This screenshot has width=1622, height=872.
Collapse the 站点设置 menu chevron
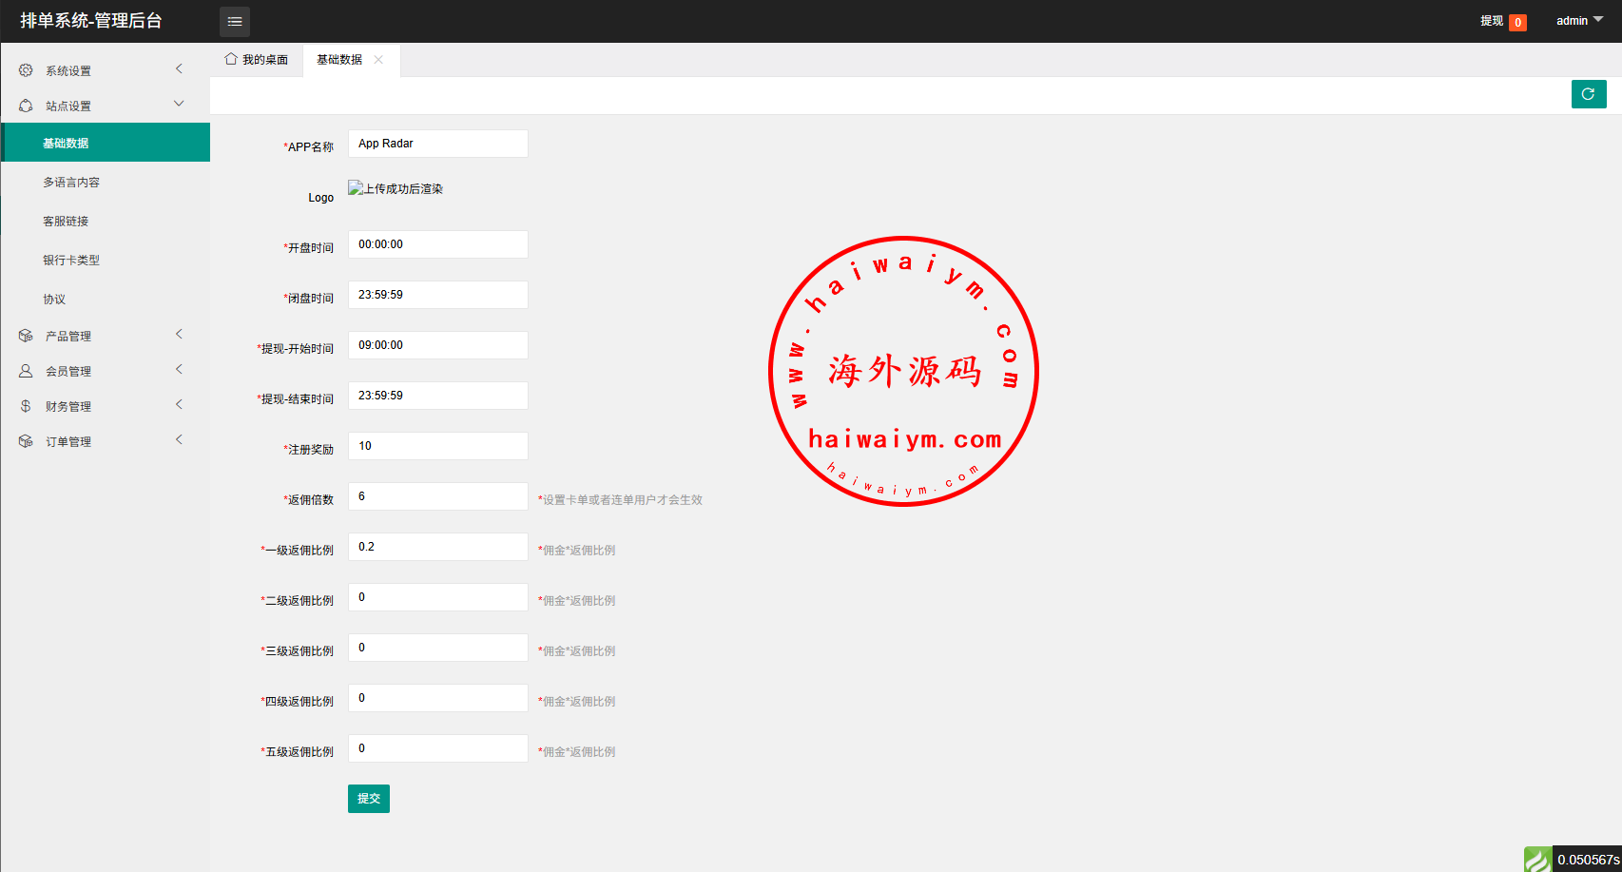tap(179, 104)
